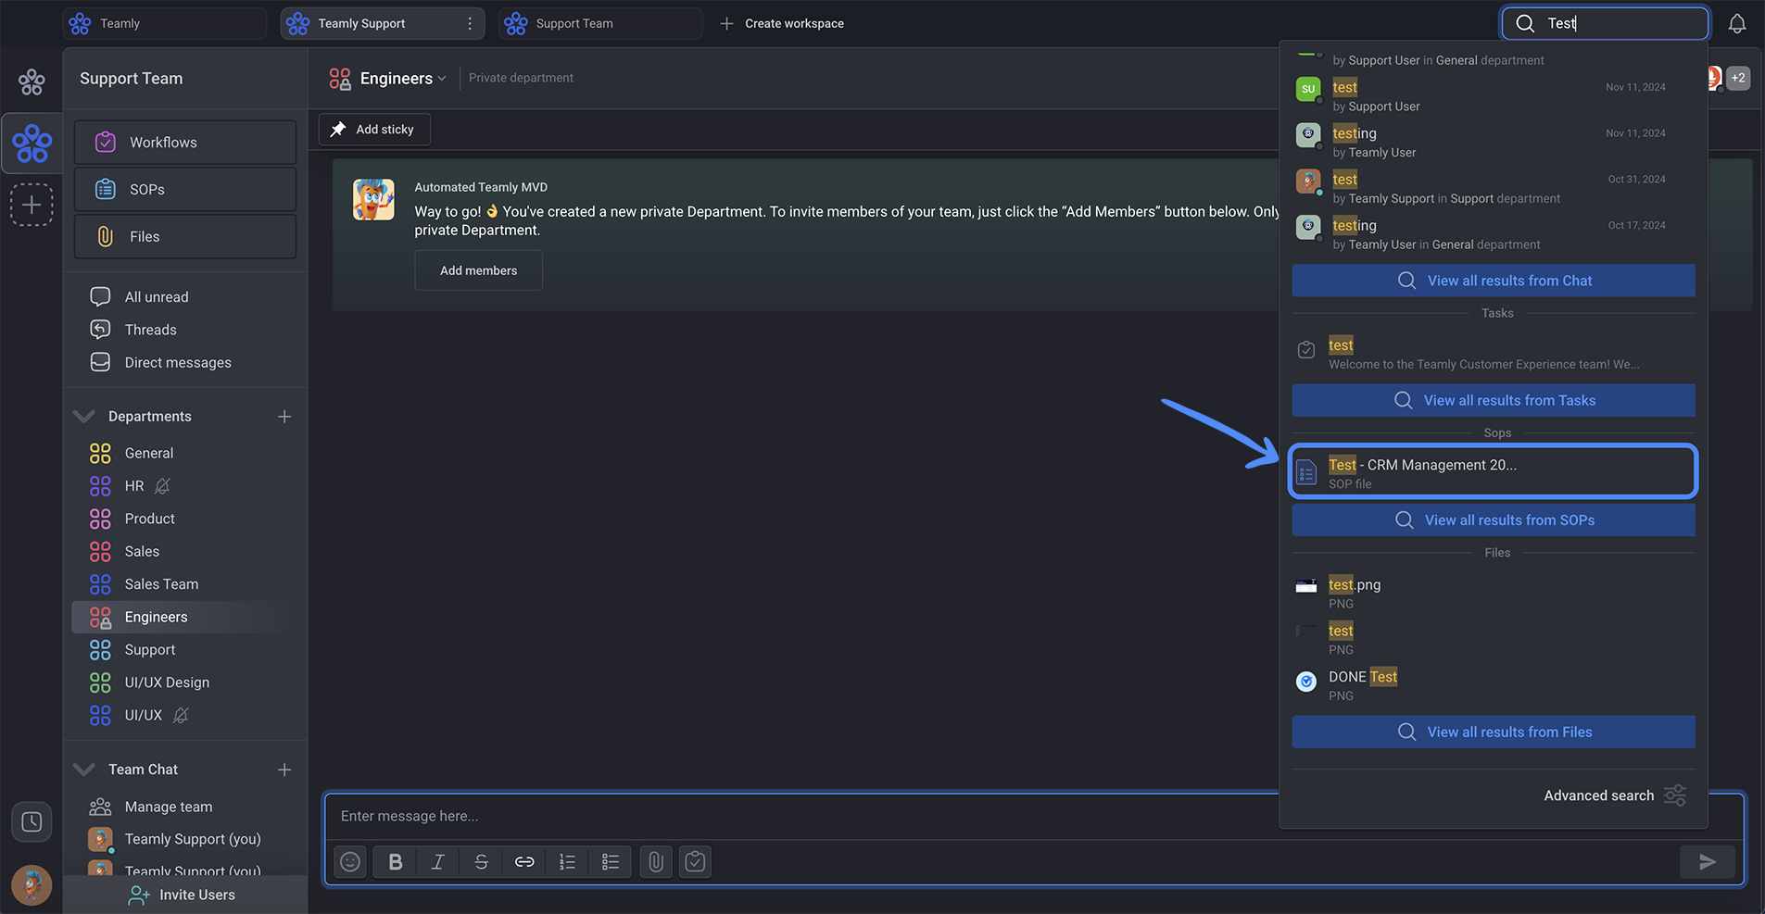Screen dimensions: 1765x914
Task: Open user profile avatar at bottom left
Action: click(x=32, y=885)
